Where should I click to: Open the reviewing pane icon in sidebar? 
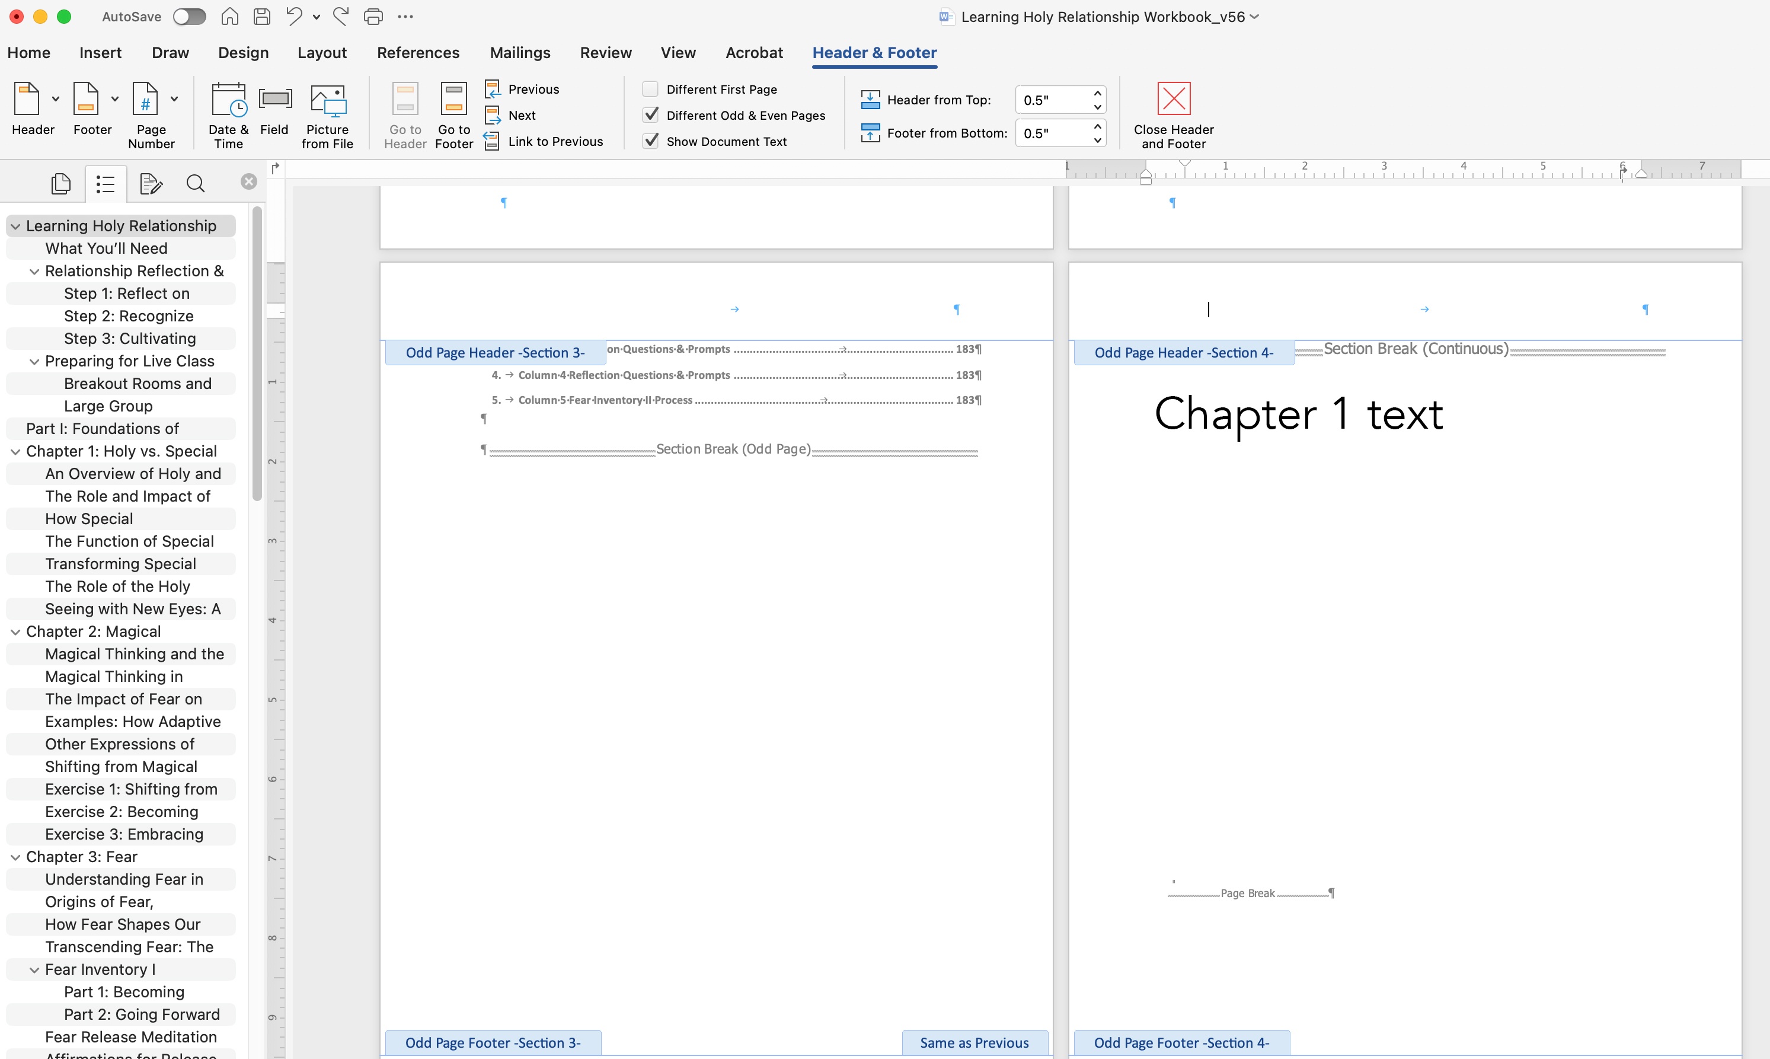point(151,184)
